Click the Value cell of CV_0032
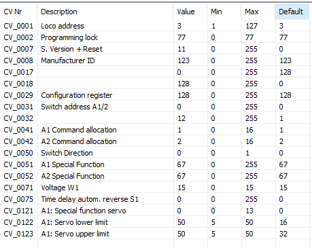The image size is (312, 248). (190, 118)
